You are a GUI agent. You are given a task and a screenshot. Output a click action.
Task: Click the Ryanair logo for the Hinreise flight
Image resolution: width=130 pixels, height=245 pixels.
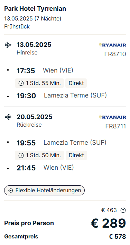pyautogui.click(x=112, y=45)
